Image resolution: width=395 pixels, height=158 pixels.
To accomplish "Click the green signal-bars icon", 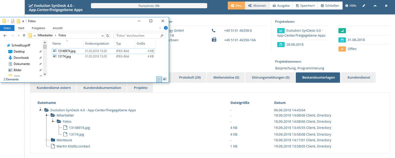I will pos(342,31).
